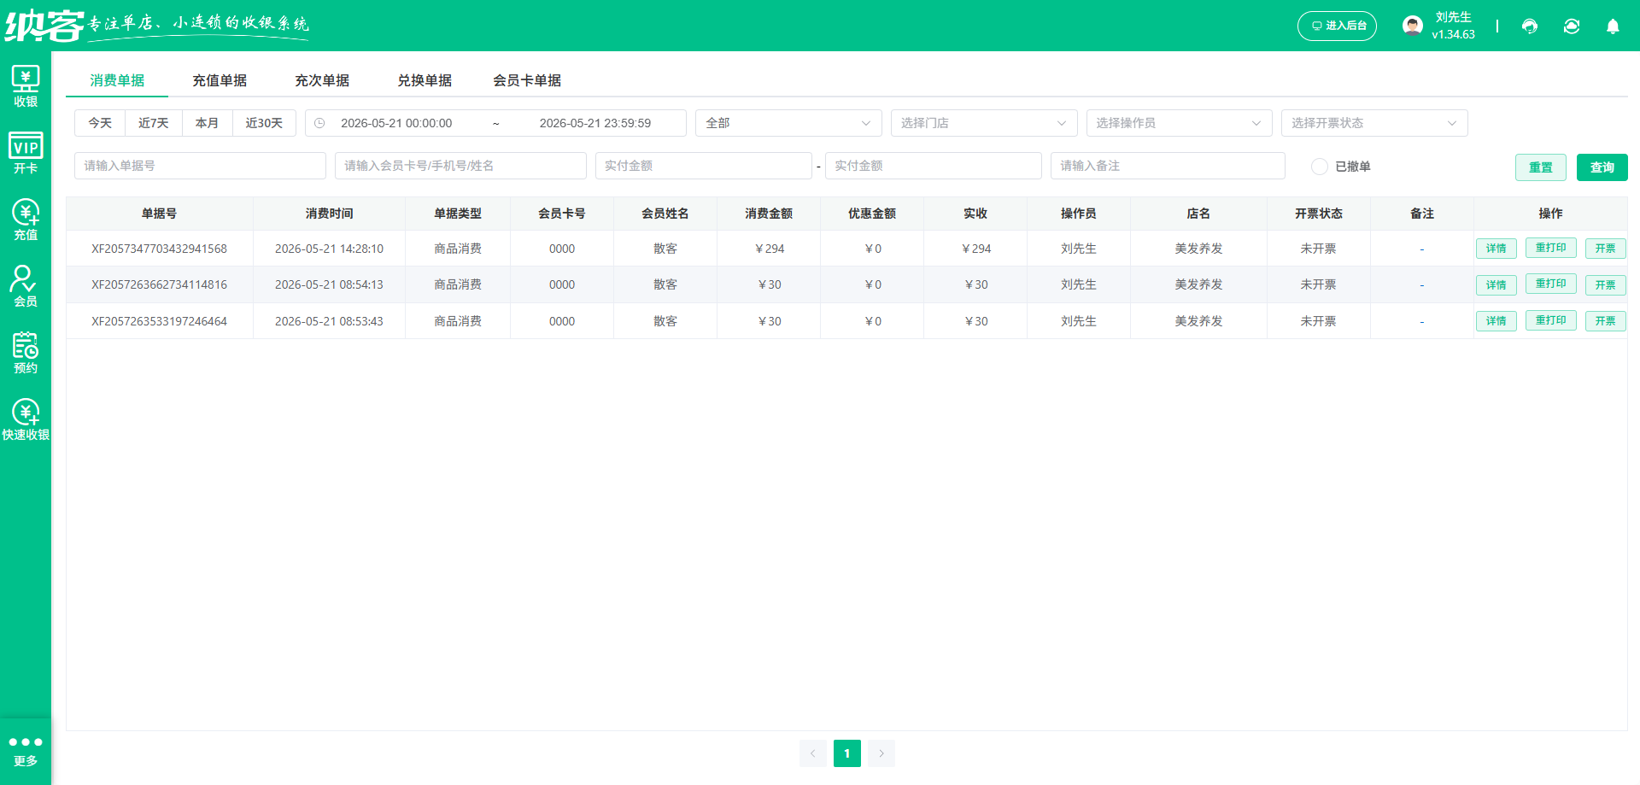1640x785 pixels.
Task: Open 详情 for order ending 4114816
Action: pyautogui.click(x=1496, y=285)
